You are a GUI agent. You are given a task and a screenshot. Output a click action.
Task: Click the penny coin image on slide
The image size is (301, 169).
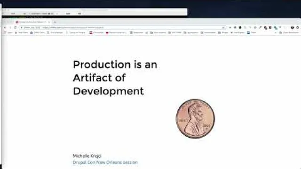(196, 119)
